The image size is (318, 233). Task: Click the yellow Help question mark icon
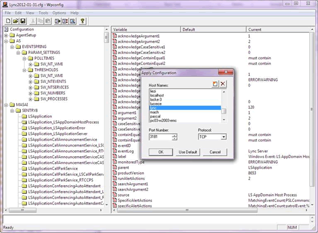pos(82,21)
